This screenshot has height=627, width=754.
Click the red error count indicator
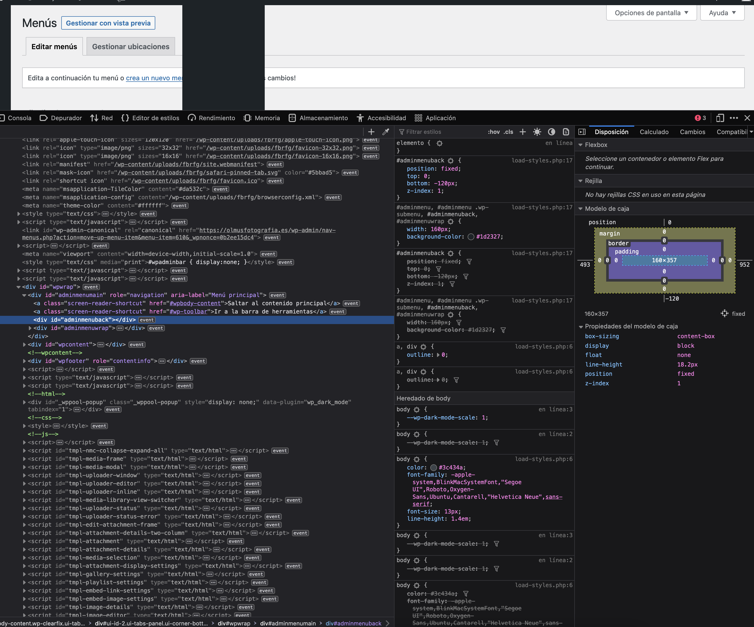(x=700, y=118)
